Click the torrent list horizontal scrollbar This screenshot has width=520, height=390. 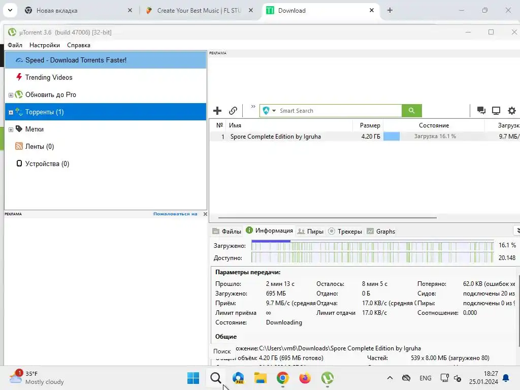click(x=328, y=217)
